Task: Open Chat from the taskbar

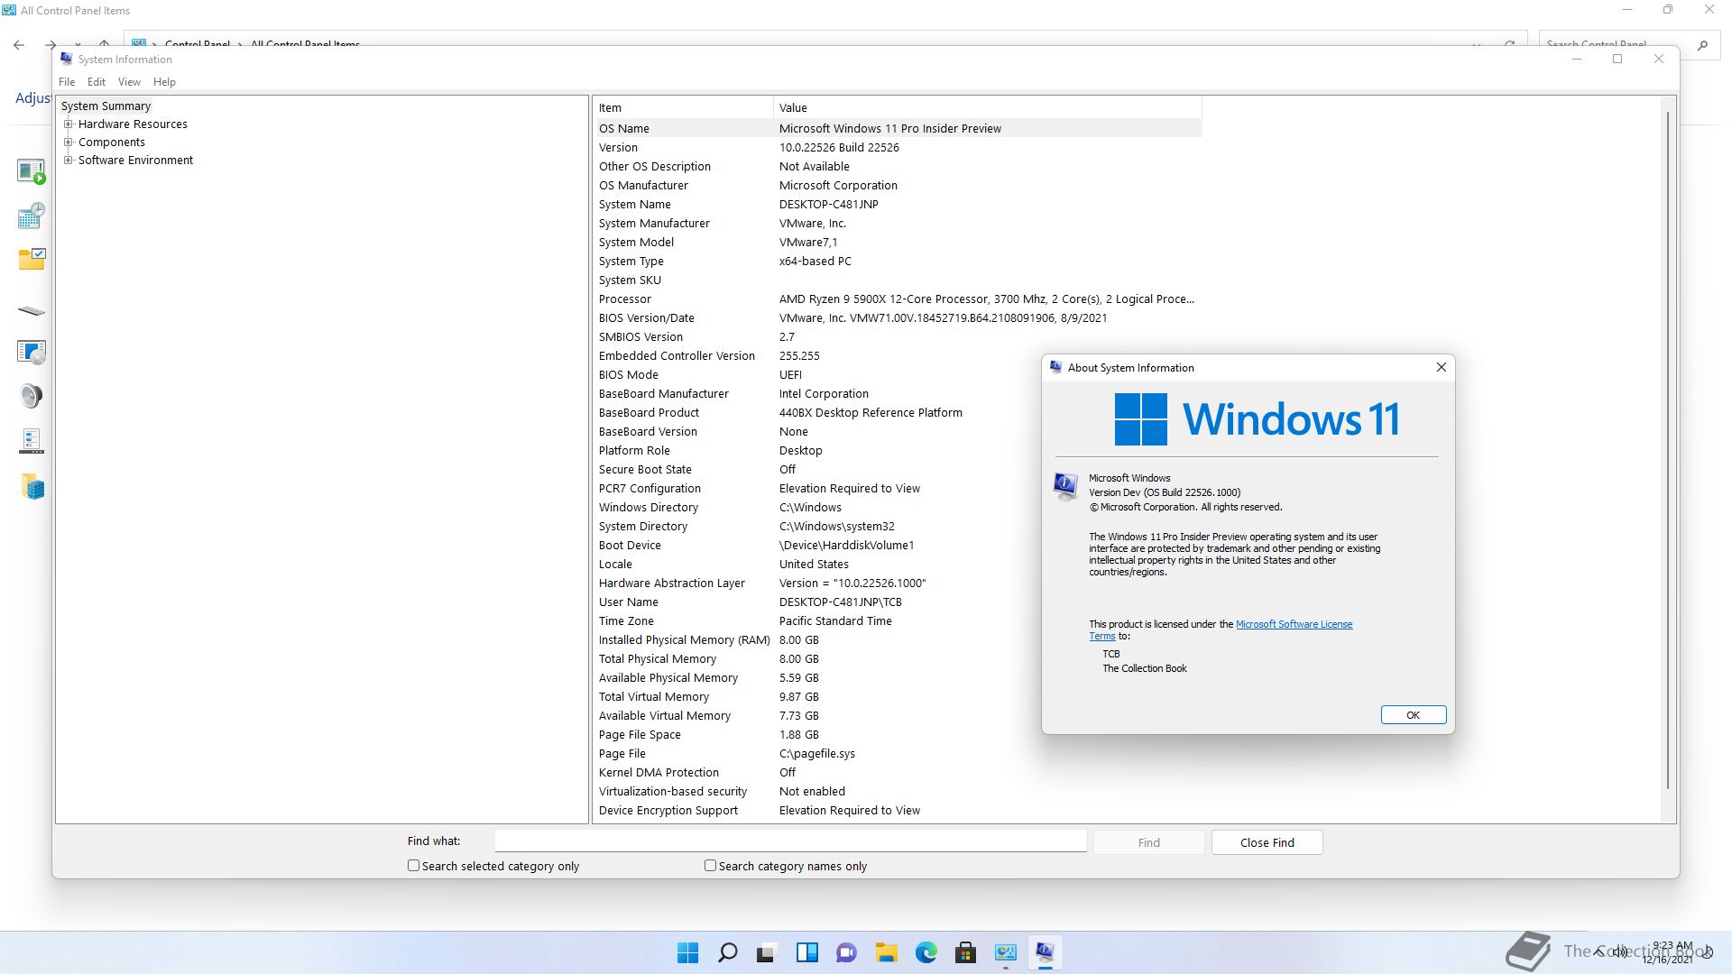Action: click(846, 952)
